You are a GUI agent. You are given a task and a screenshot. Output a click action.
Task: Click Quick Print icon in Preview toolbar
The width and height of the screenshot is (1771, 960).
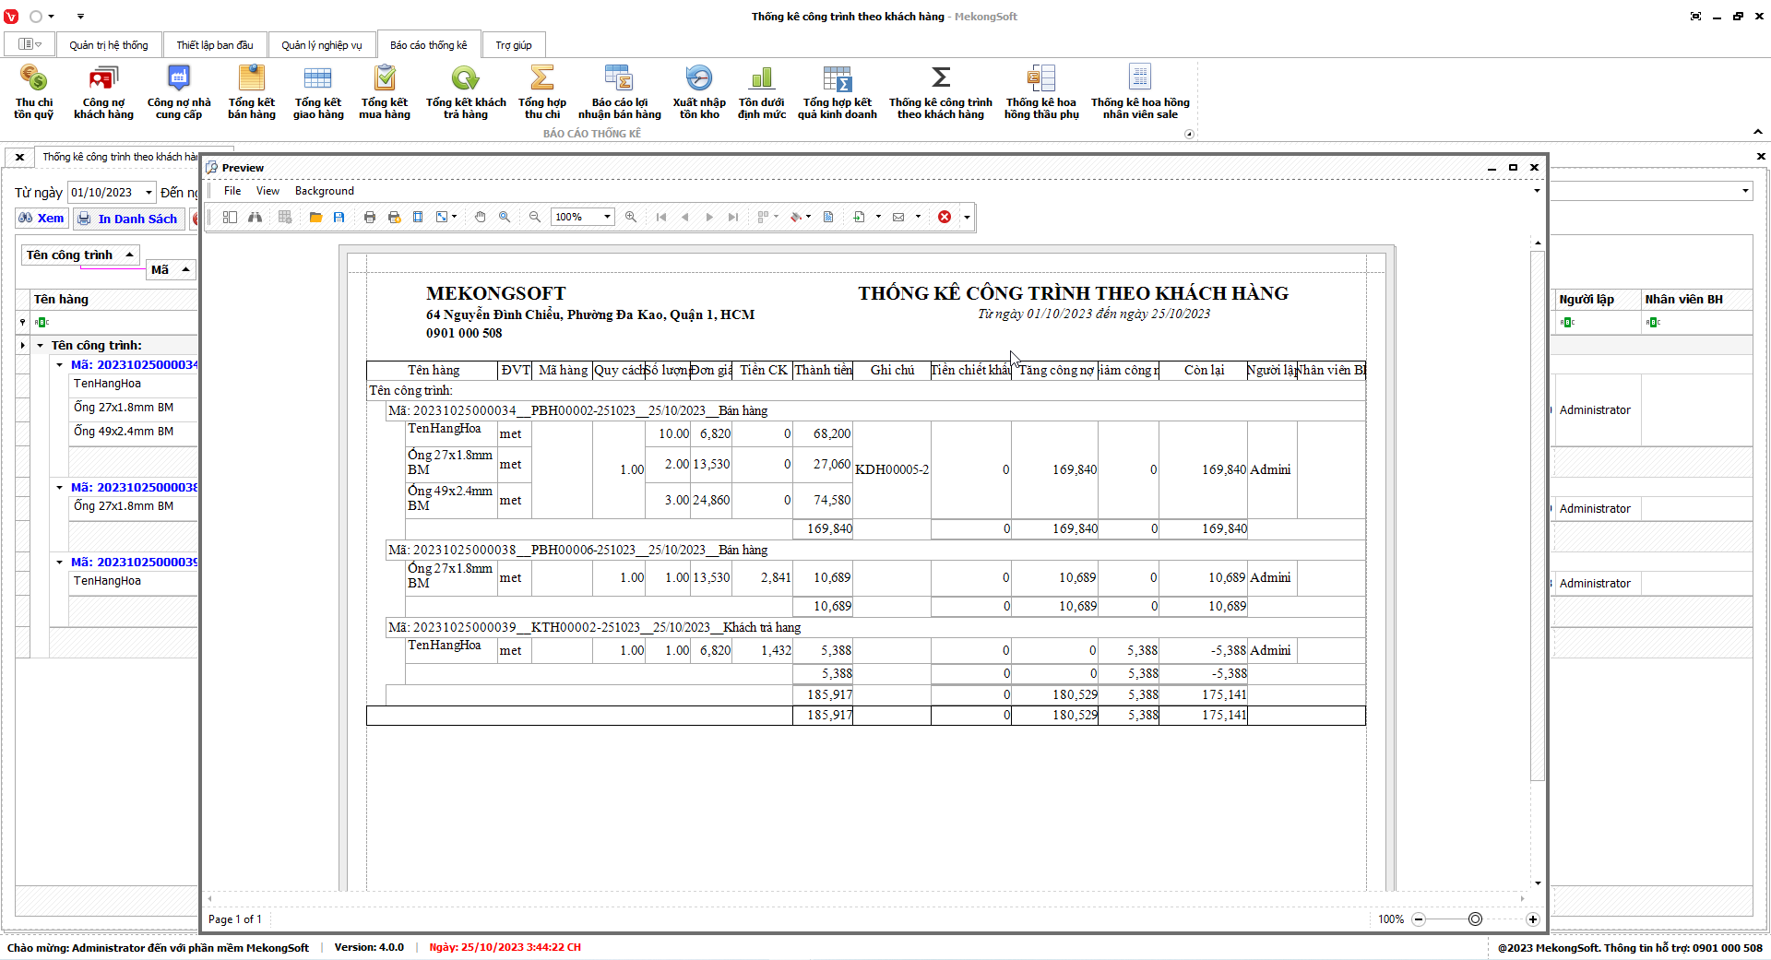394,217
